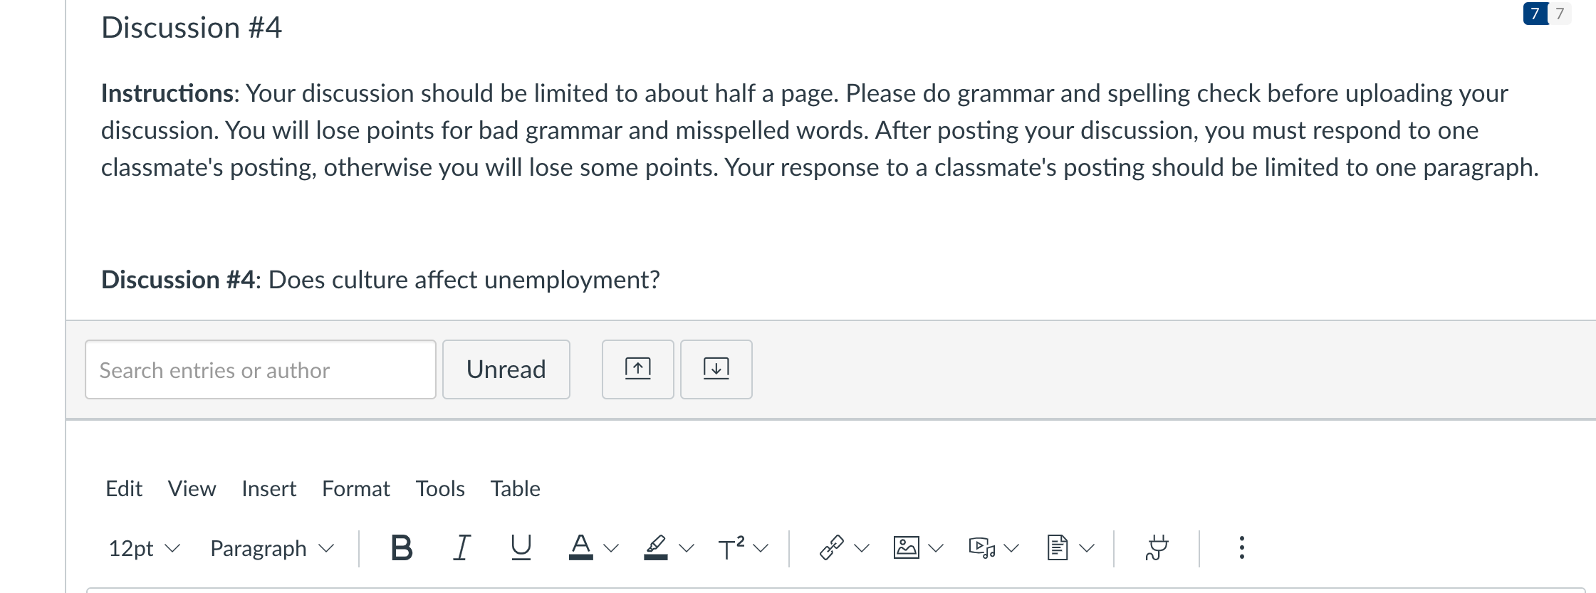
Task: Collapse replies using the up-arrow button
Action: click(x=638, y=369)
